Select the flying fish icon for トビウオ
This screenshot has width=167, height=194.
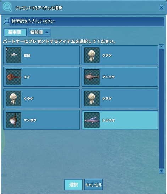(92, 120)
